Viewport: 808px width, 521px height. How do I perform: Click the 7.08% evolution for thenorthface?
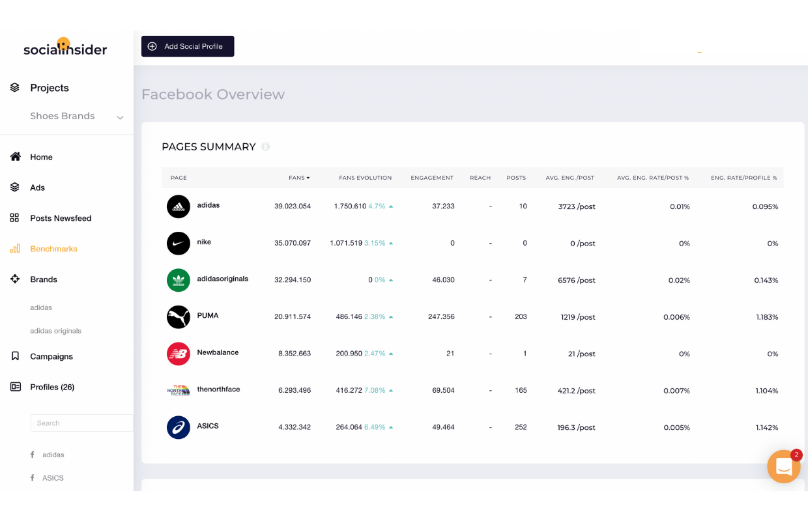click(x=375, y=391)
